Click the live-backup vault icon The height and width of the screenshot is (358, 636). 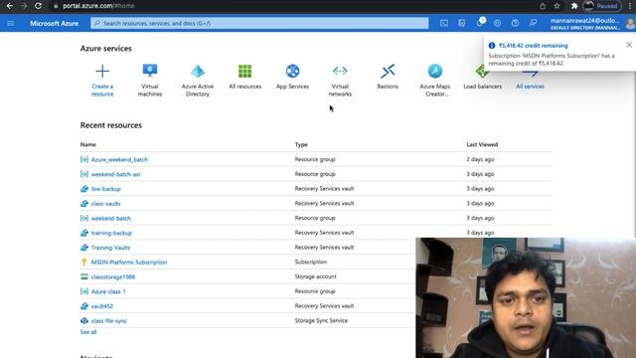point(83,189)
